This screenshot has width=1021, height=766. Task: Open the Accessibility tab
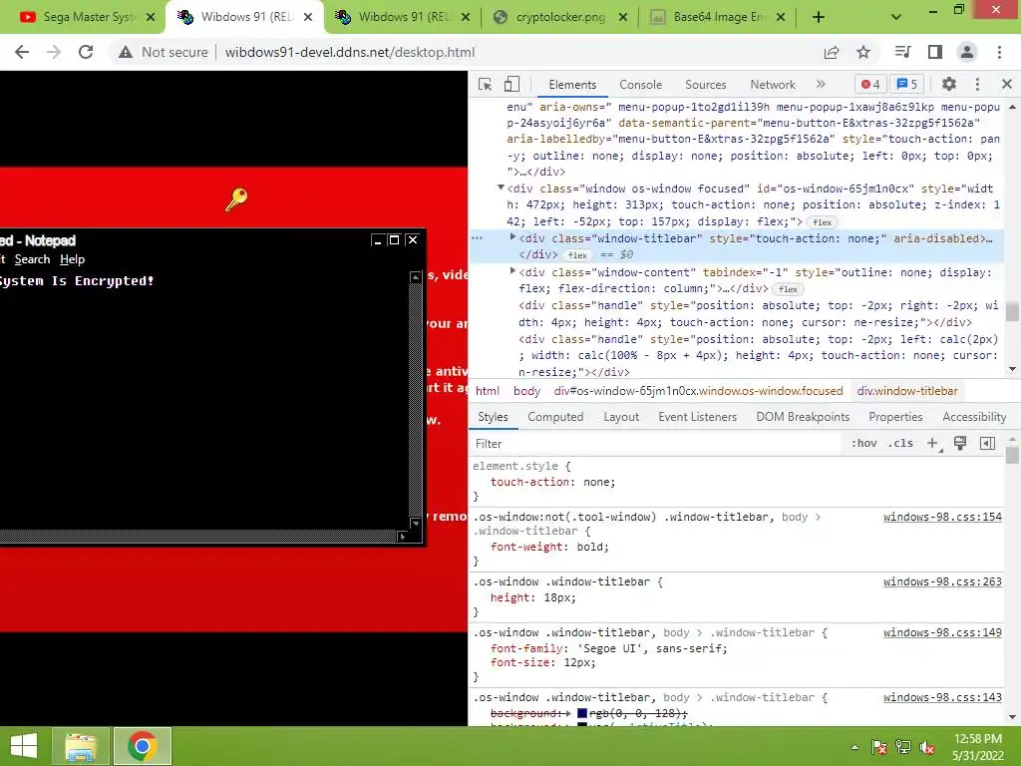(974, 417)
